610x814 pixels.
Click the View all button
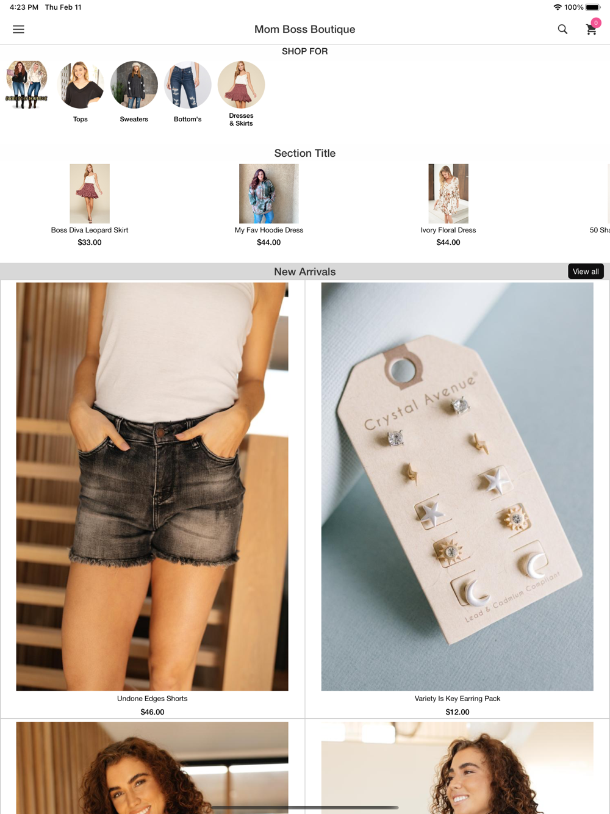[x=586, y=272]
